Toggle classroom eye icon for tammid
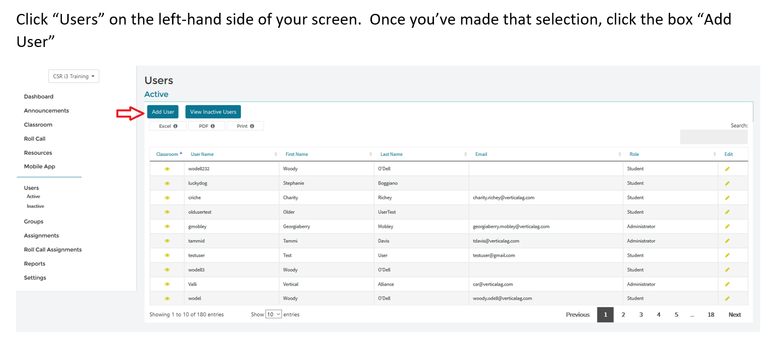This screenshot has height=346, width=781. [167, 241]
